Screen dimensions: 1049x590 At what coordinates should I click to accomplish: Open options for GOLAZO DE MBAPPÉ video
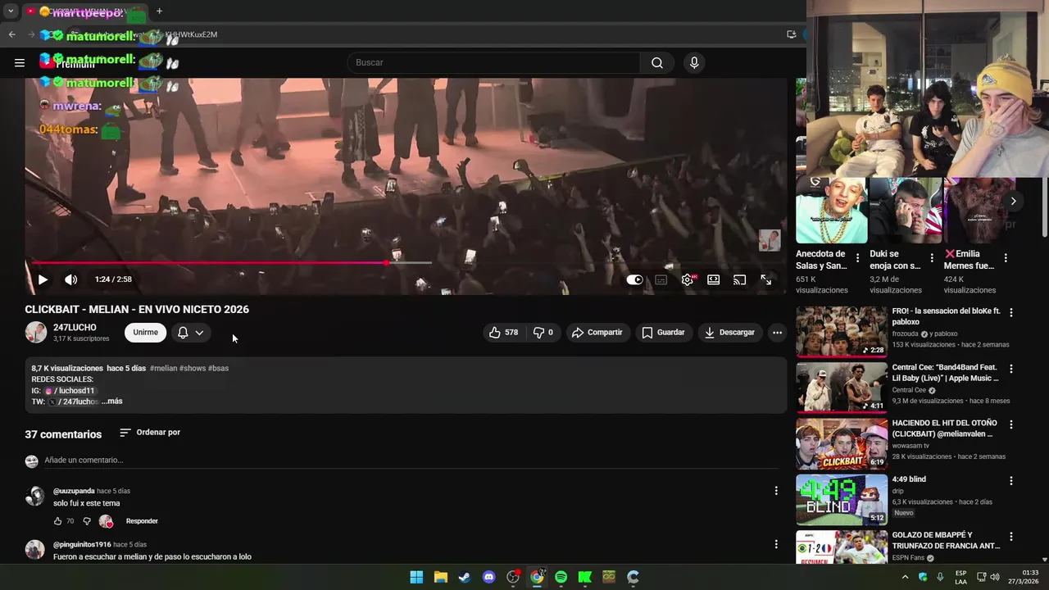1011,537
